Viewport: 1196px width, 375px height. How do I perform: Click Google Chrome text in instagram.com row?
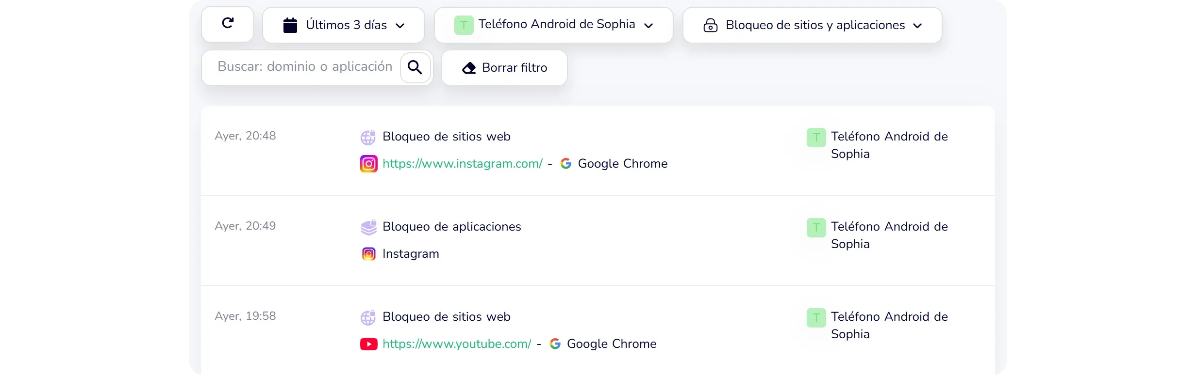[623, 164]
